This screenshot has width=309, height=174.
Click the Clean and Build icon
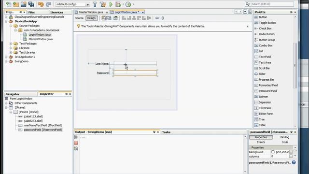pyautogui.click(x=102, y=4)
